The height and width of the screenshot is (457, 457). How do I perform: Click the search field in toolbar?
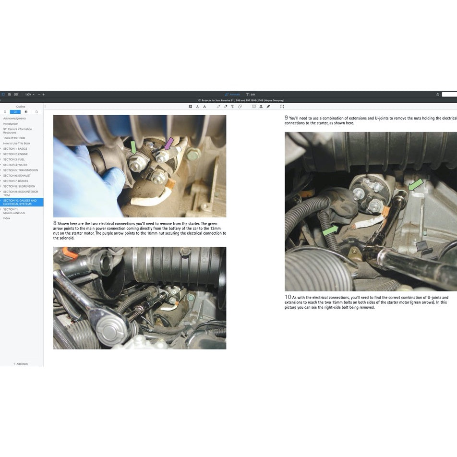point(449,95)
